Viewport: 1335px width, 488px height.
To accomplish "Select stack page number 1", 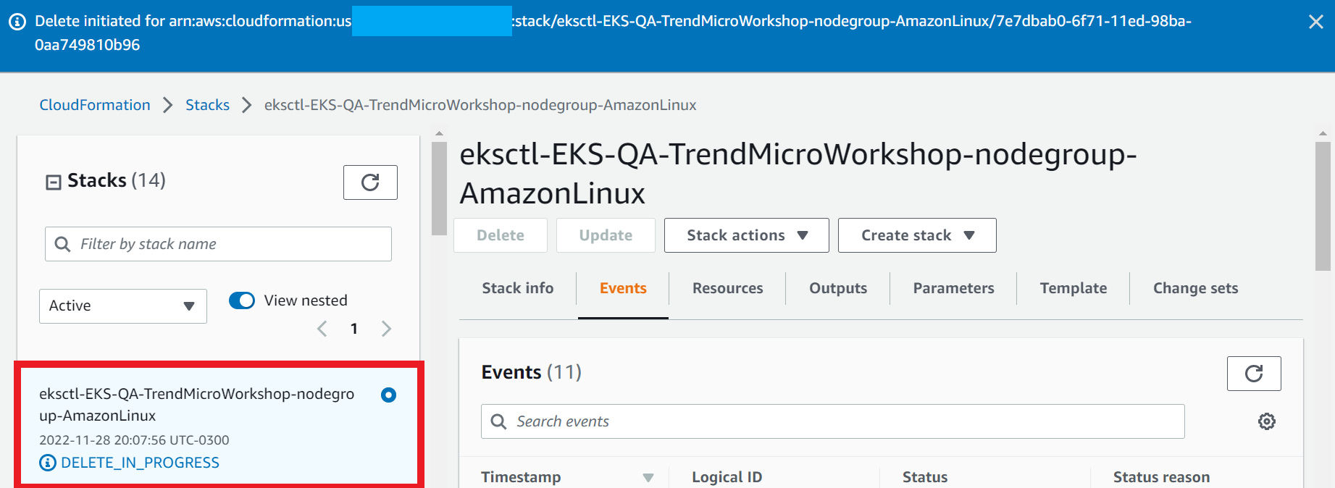I will (354, 329).
